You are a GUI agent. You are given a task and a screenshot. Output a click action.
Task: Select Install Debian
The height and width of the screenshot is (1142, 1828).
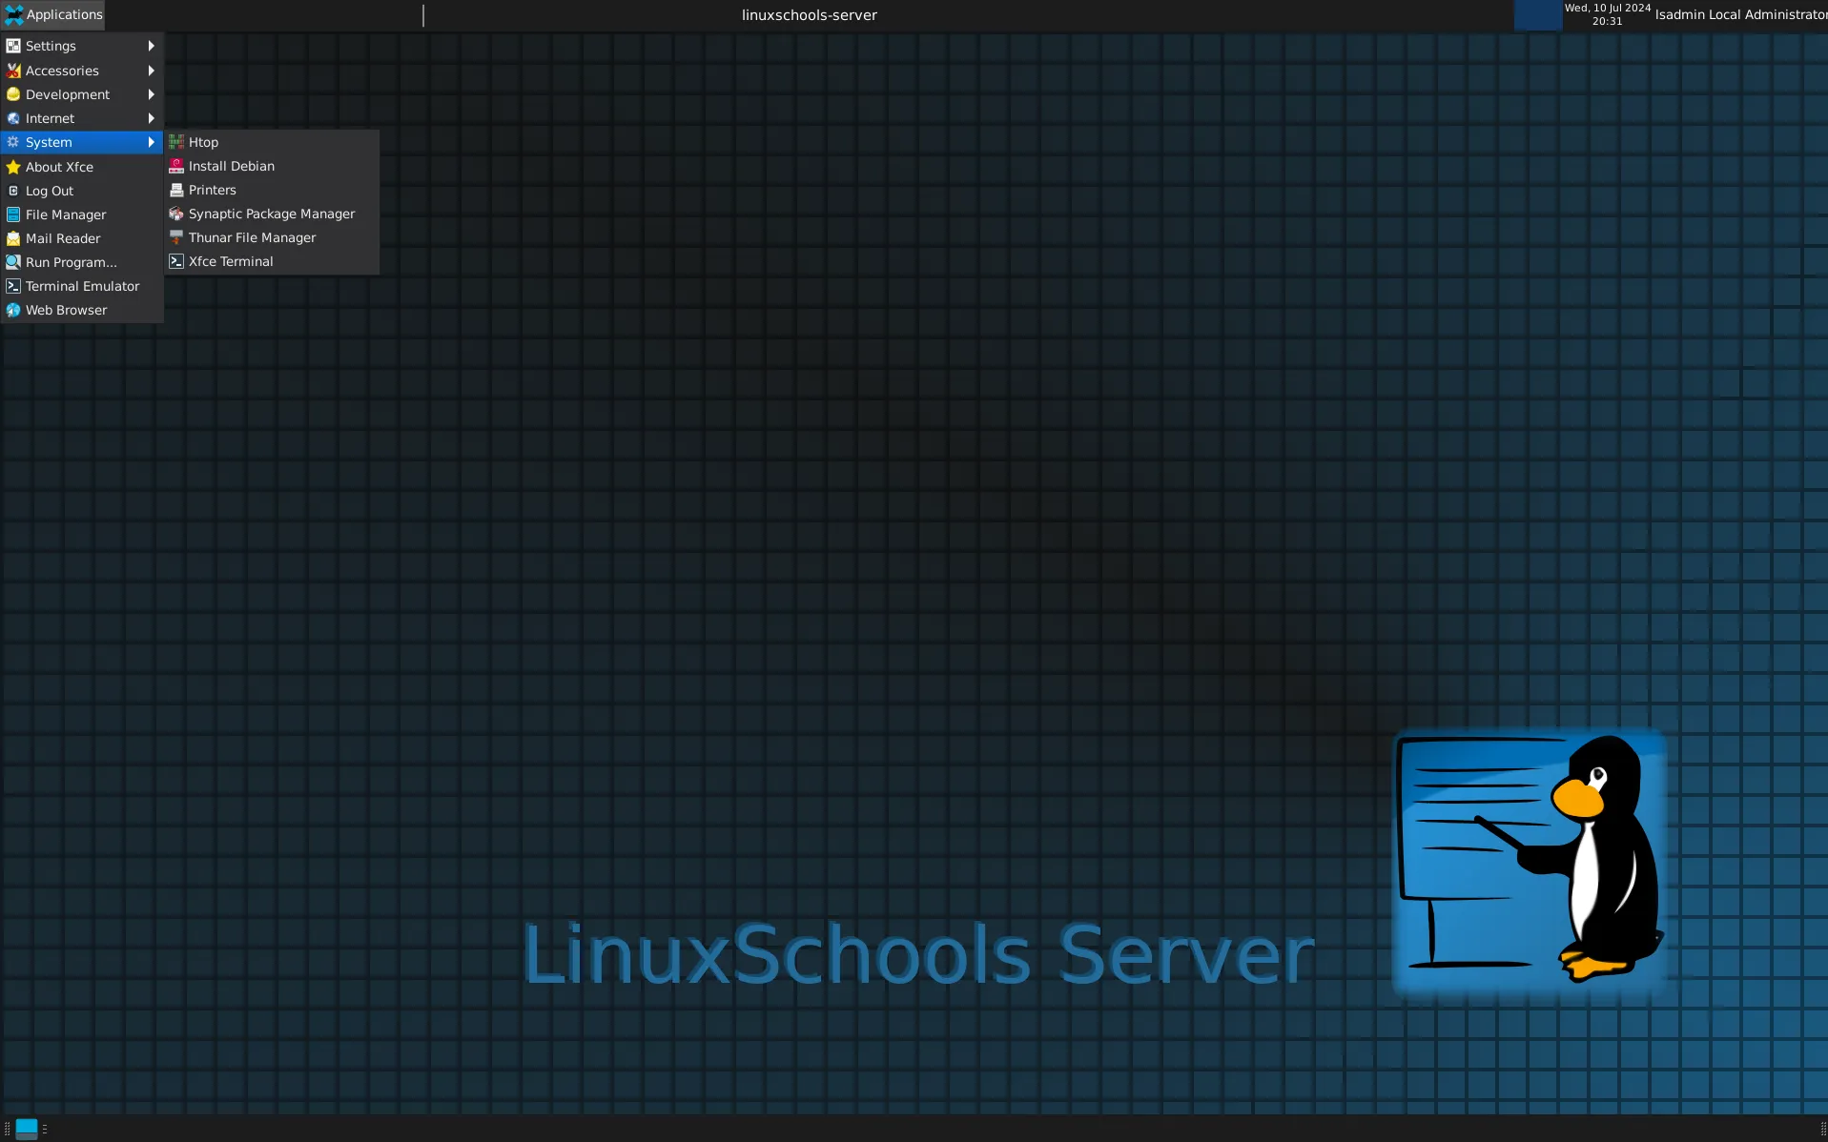click(x=231, y=166)
